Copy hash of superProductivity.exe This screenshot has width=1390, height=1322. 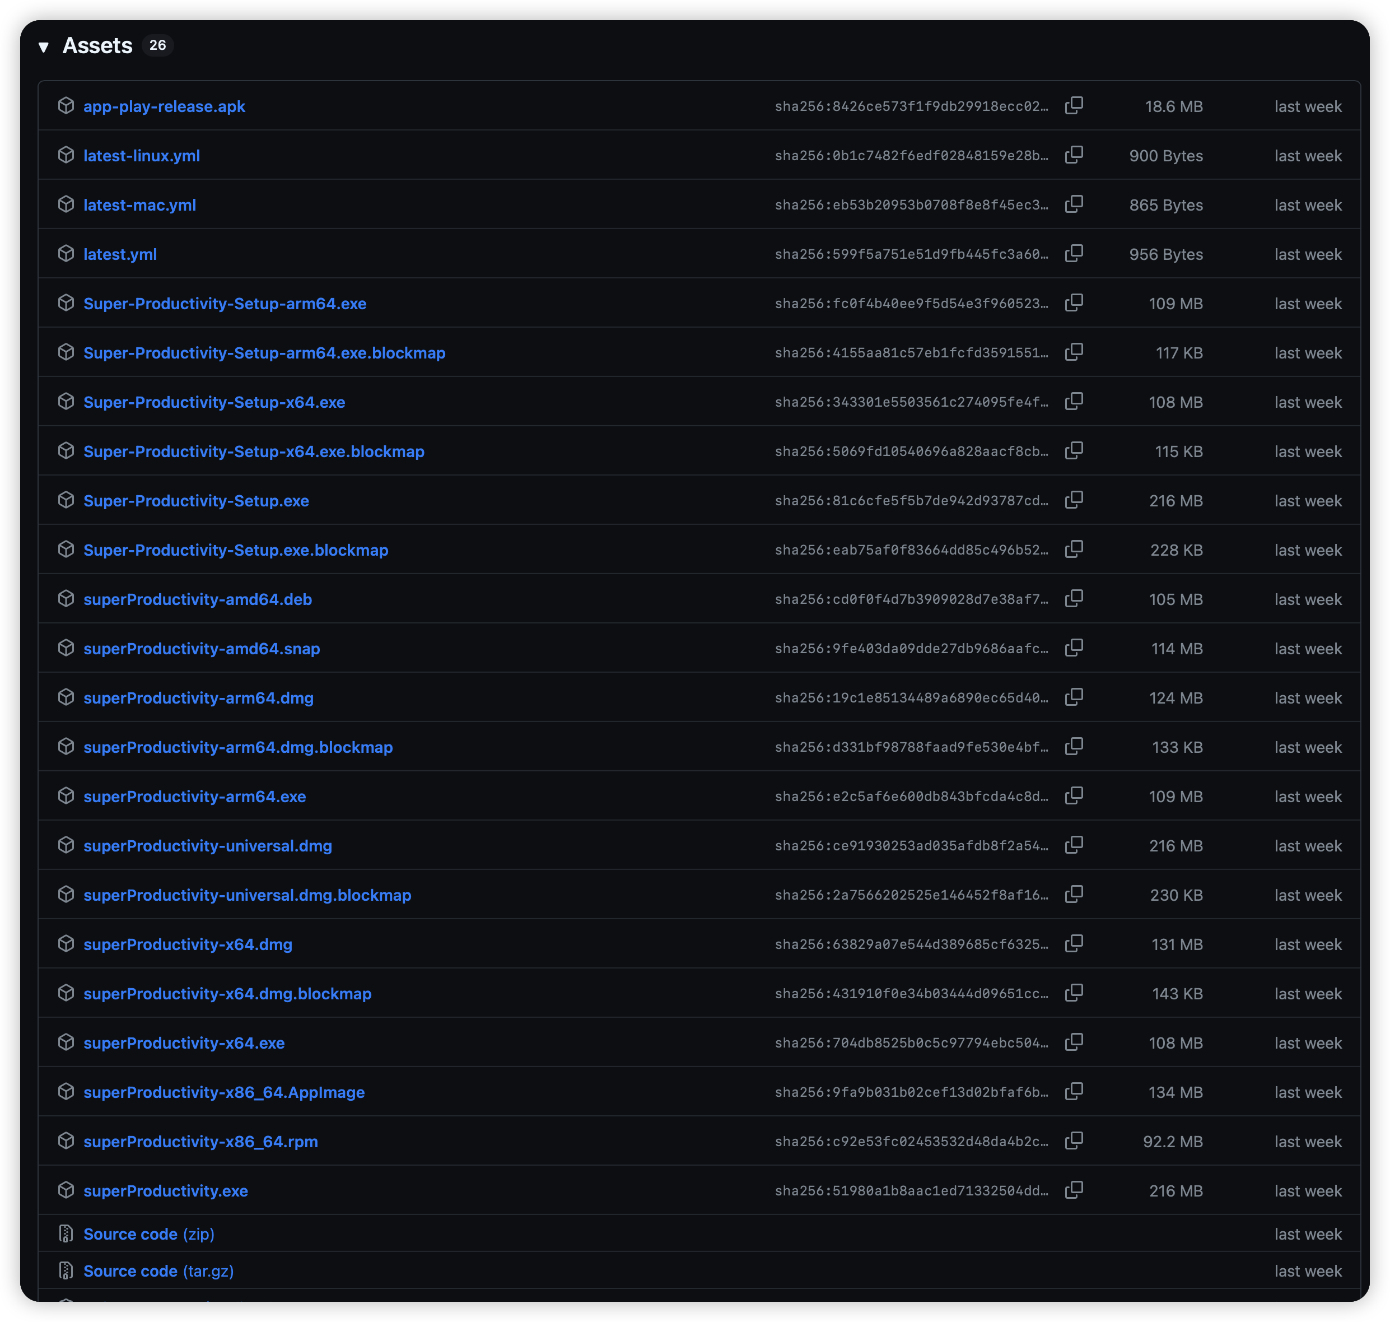(x=1074, y=1191)
